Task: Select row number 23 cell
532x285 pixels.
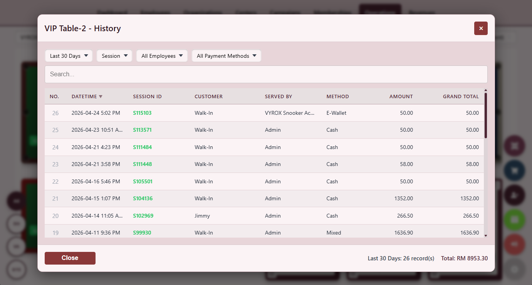Action: click(55, 164)
